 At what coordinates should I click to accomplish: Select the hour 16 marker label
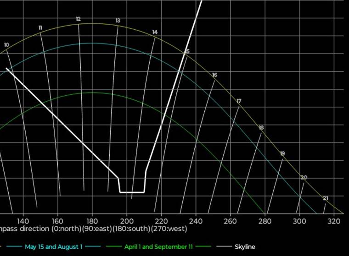pos(214,75)
